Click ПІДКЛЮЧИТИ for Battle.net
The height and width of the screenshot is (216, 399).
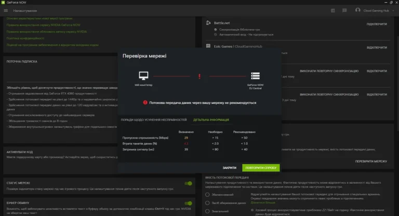pos(377,24)
